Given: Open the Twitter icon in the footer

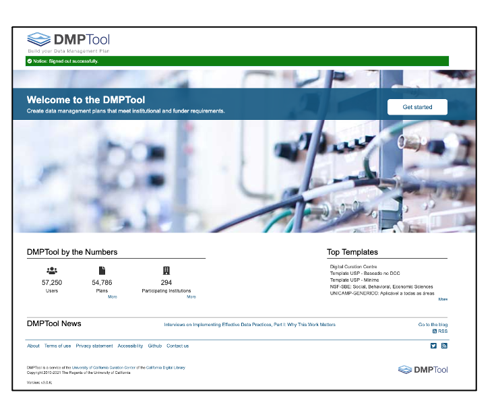Looking at the screenshot, I should click(433, 346).
